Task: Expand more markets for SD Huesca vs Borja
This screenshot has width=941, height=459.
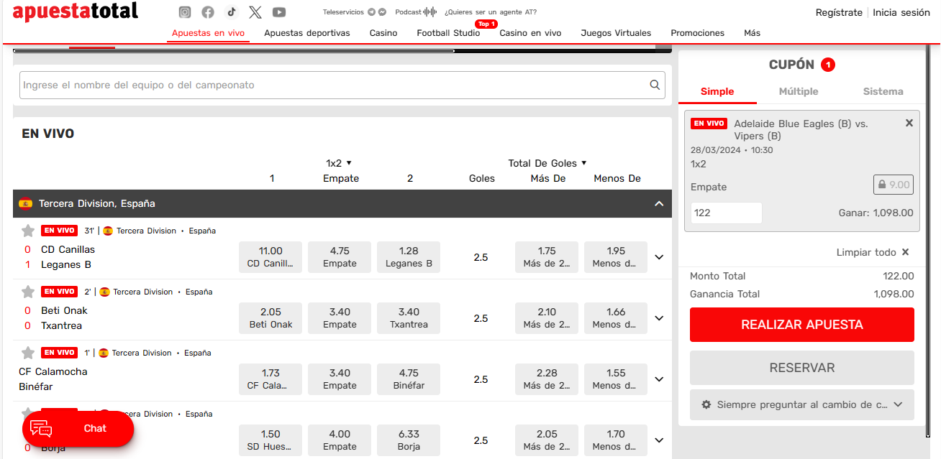Action: pos(659,440)
